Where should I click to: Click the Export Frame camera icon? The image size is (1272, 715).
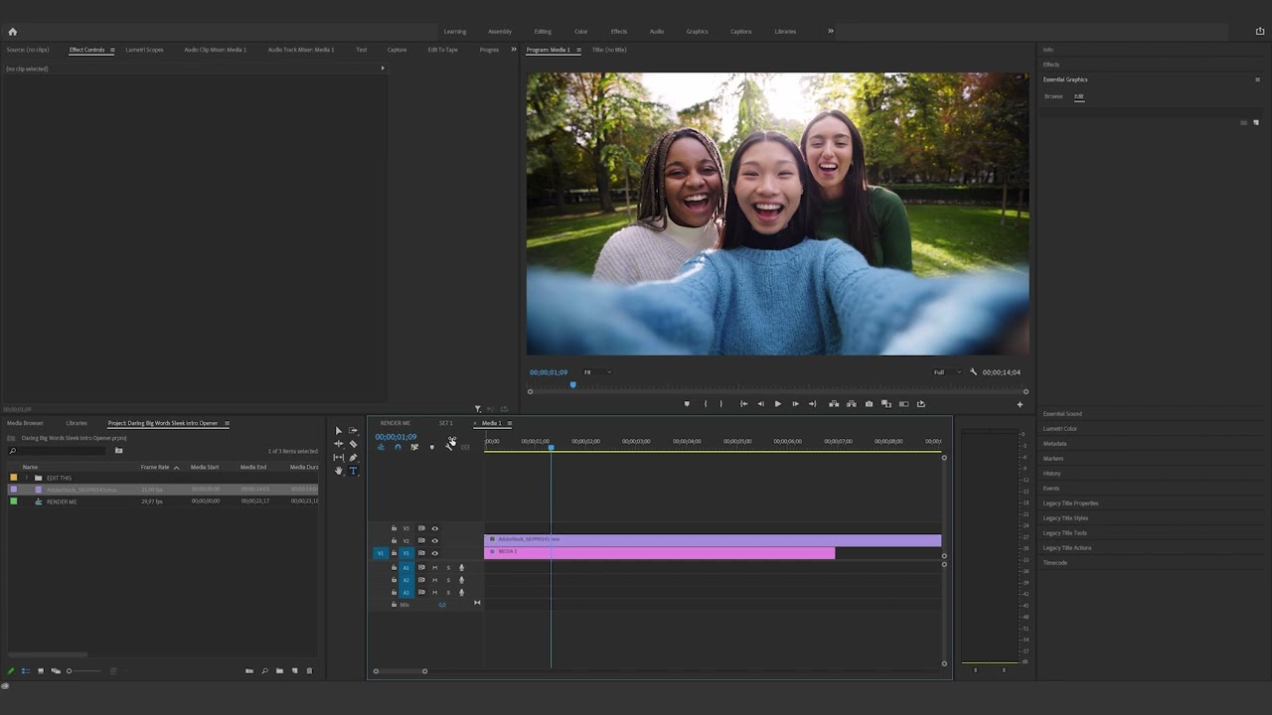[869, 404]
